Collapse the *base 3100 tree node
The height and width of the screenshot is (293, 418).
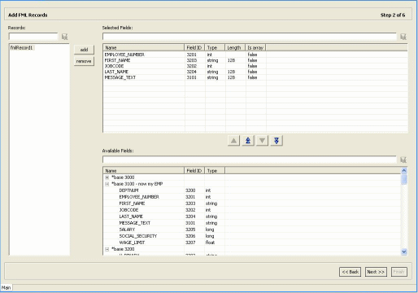tap(107, 184)
